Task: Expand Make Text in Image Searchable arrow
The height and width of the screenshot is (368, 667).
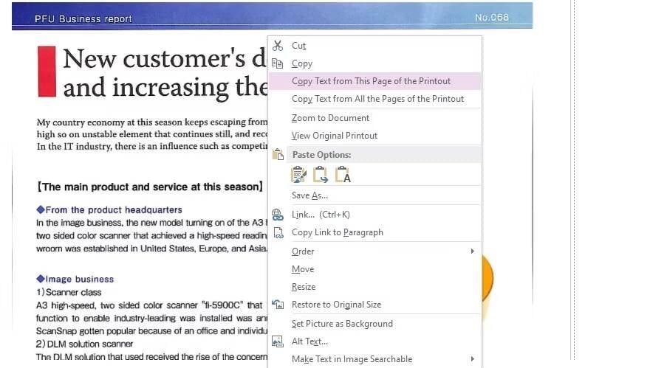Action: pyautogui.click(x=472, y=359)
